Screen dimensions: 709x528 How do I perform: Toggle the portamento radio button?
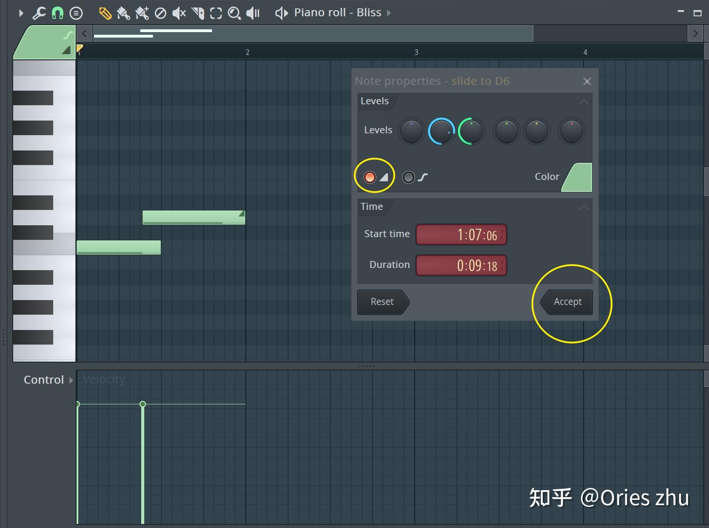pyautogui.click(x=370, y=177)
